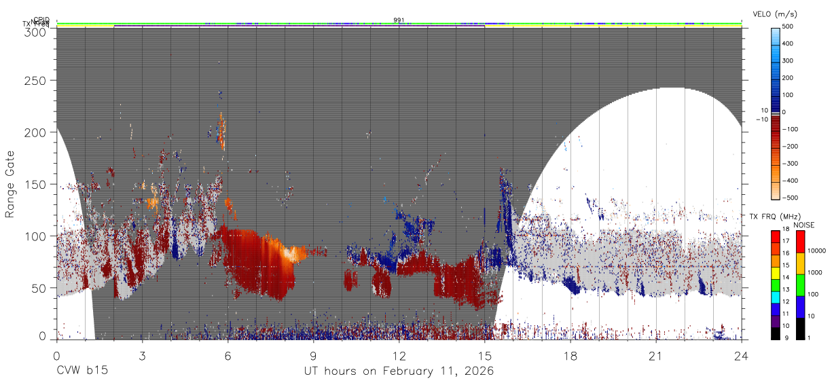This screenshot has height=385, width=834.
Task: Click the '9' tick on UT hours axis
Action: pyautogui.click(x=313, y=355)
